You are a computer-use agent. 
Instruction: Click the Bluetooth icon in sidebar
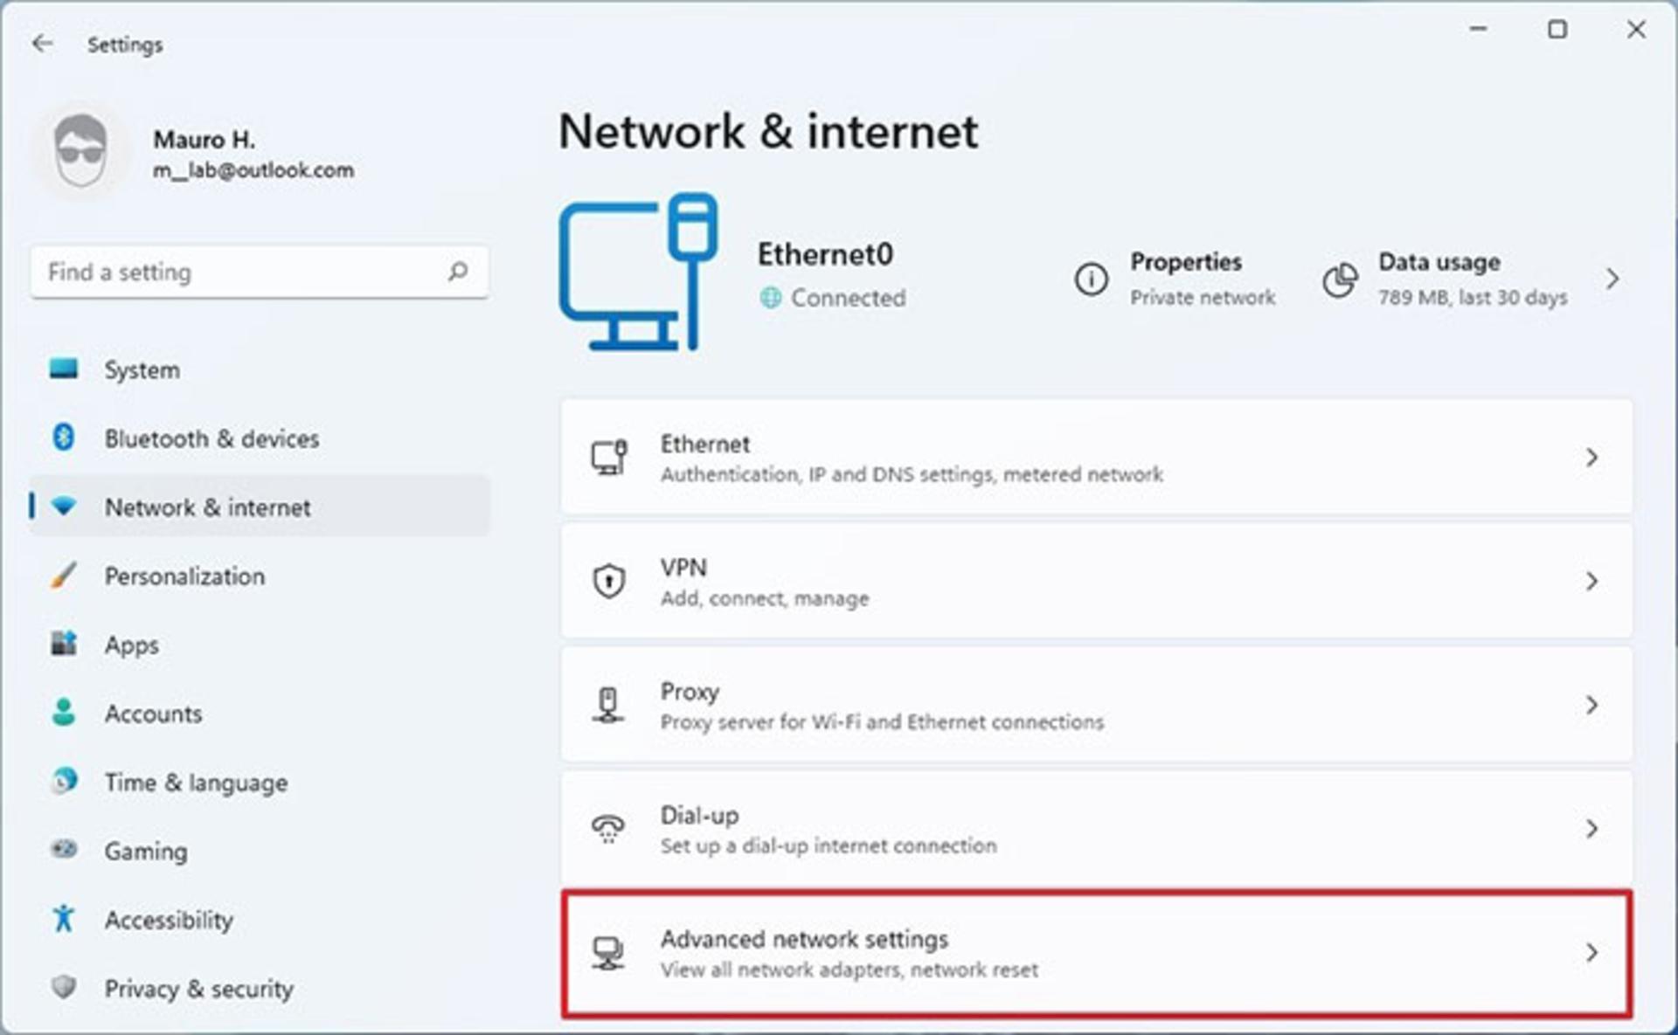click(64, 437)
